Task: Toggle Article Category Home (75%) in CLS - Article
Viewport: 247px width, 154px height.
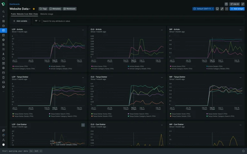Action: pyautogui.click(x=102, y=69)
